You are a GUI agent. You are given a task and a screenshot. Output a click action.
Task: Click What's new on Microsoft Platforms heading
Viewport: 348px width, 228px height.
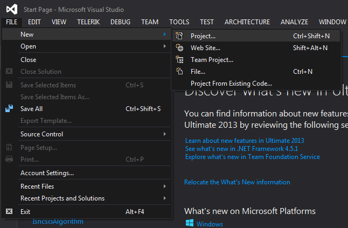tap(250, 211)
